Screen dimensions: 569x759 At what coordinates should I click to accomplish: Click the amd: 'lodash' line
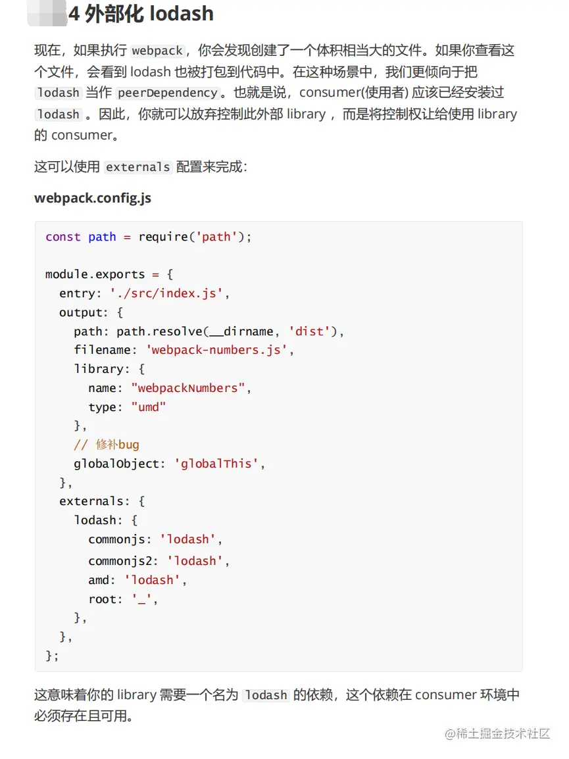click(x=137, y=580)
